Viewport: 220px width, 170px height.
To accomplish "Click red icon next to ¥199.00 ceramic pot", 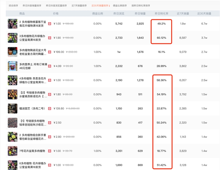I will (50, 52).
